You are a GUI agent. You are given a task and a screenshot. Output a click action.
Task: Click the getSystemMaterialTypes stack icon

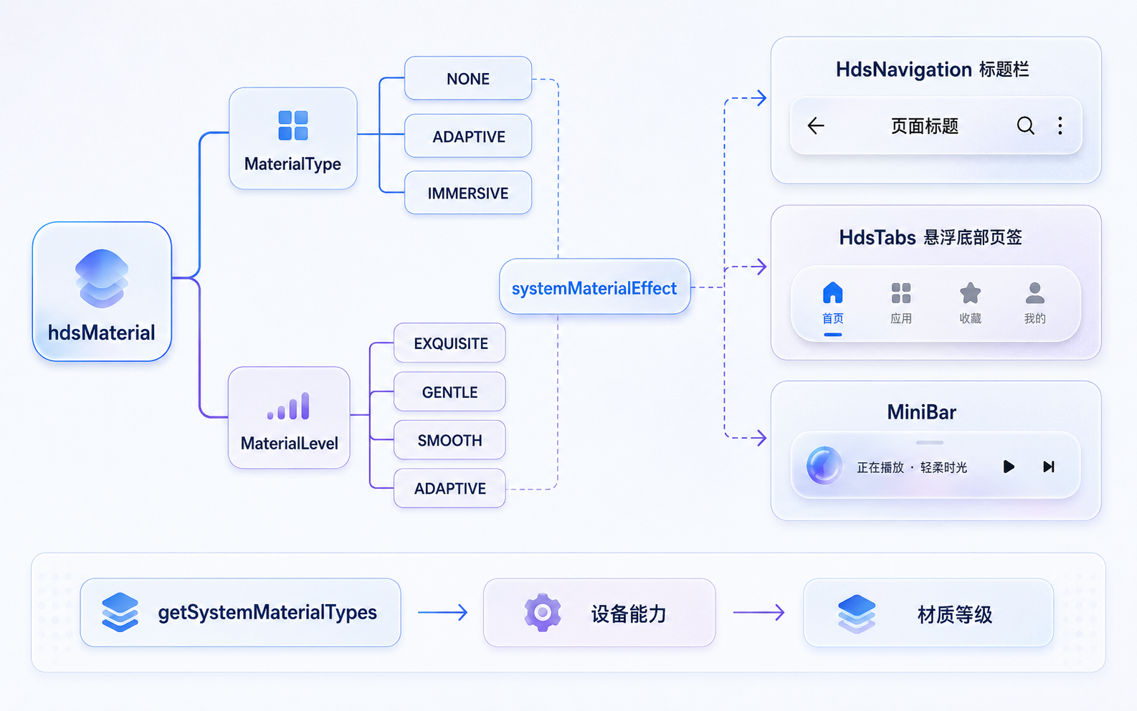(120, 612)
